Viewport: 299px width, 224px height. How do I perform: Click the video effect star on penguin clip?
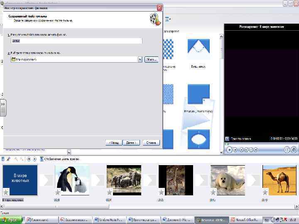pyautogui.click(x=58, y=192)
